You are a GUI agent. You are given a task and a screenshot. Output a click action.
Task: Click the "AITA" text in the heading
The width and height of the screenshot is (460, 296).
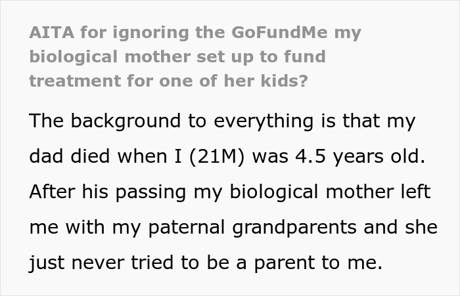pyautogui.click(x=52, y=32)
